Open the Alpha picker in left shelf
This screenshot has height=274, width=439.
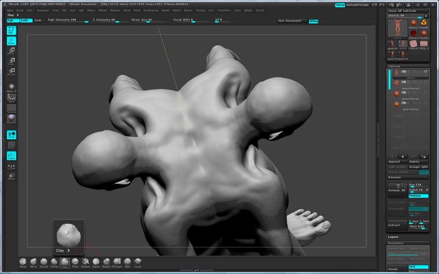11,88
